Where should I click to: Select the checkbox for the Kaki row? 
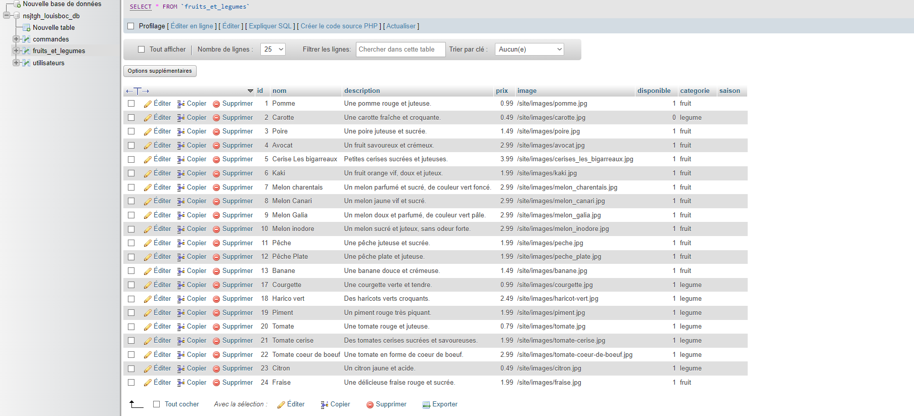click(x=131, y=173)
